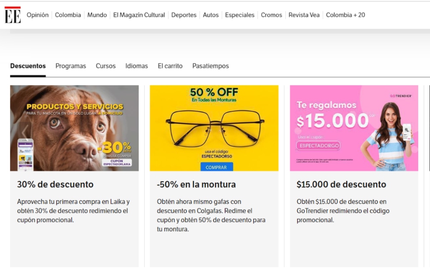Open the Idiomas tab
Image resolution: width=430 pixels, height=275 pixels.
click(x=137, y=66)
